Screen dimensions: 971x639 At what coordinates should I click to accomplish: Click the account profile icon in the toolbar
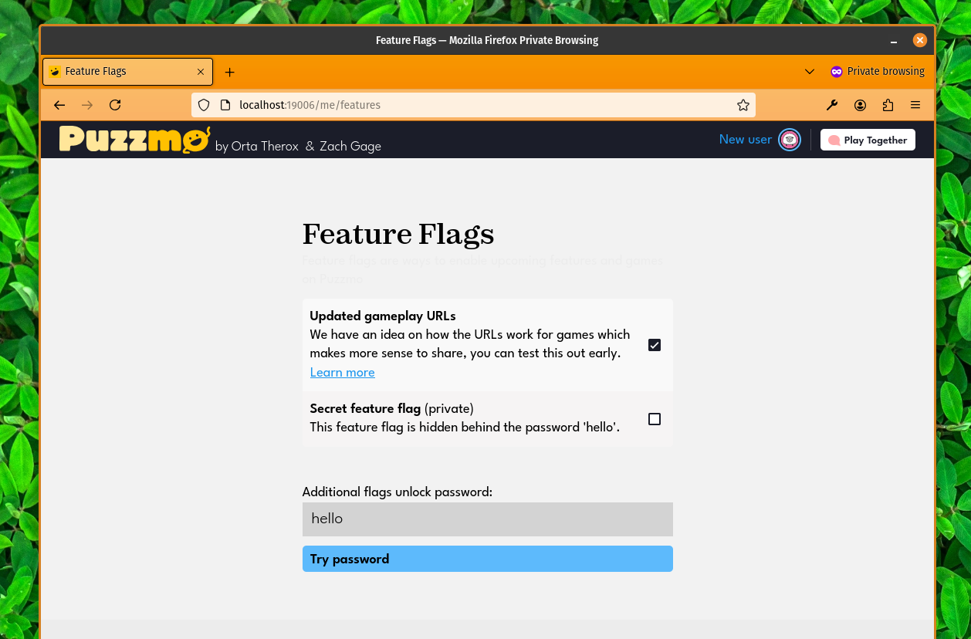pyautogui.click(x=860, y=105)
